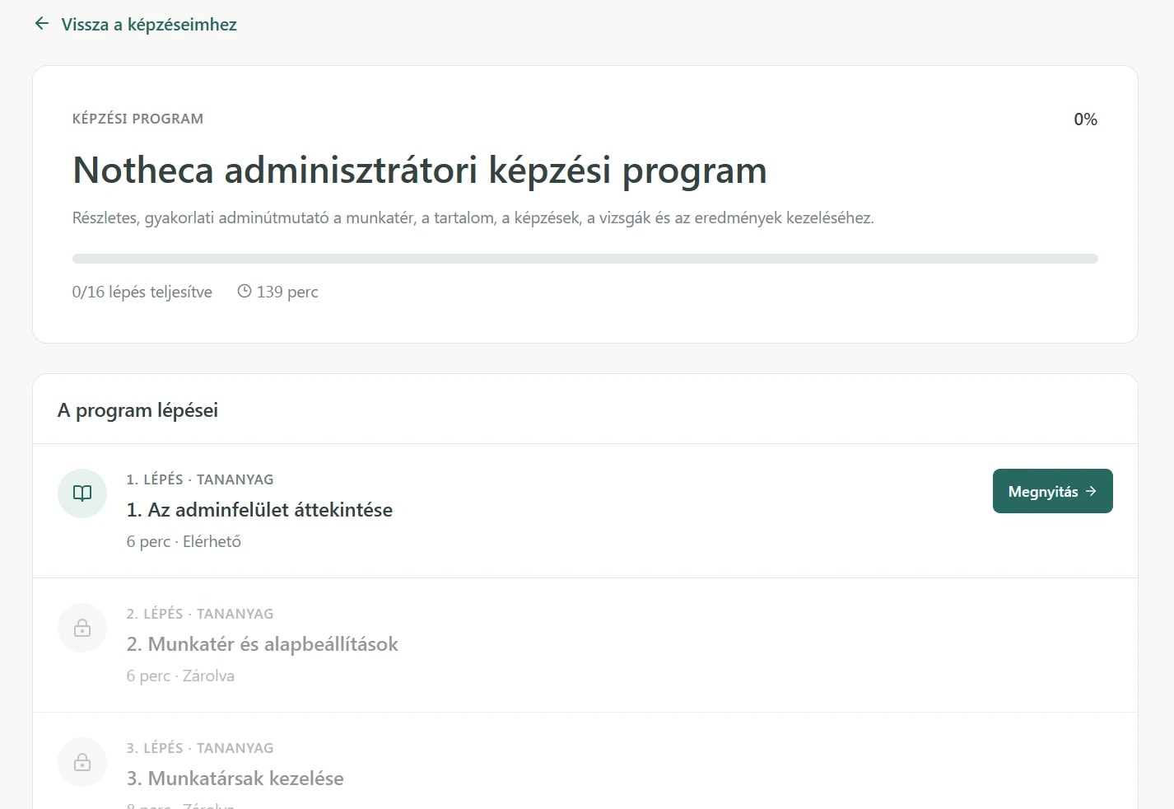The image size is (1174, 809).
Task: Click the '139 perc' duration text
Action: click(287, 292)
